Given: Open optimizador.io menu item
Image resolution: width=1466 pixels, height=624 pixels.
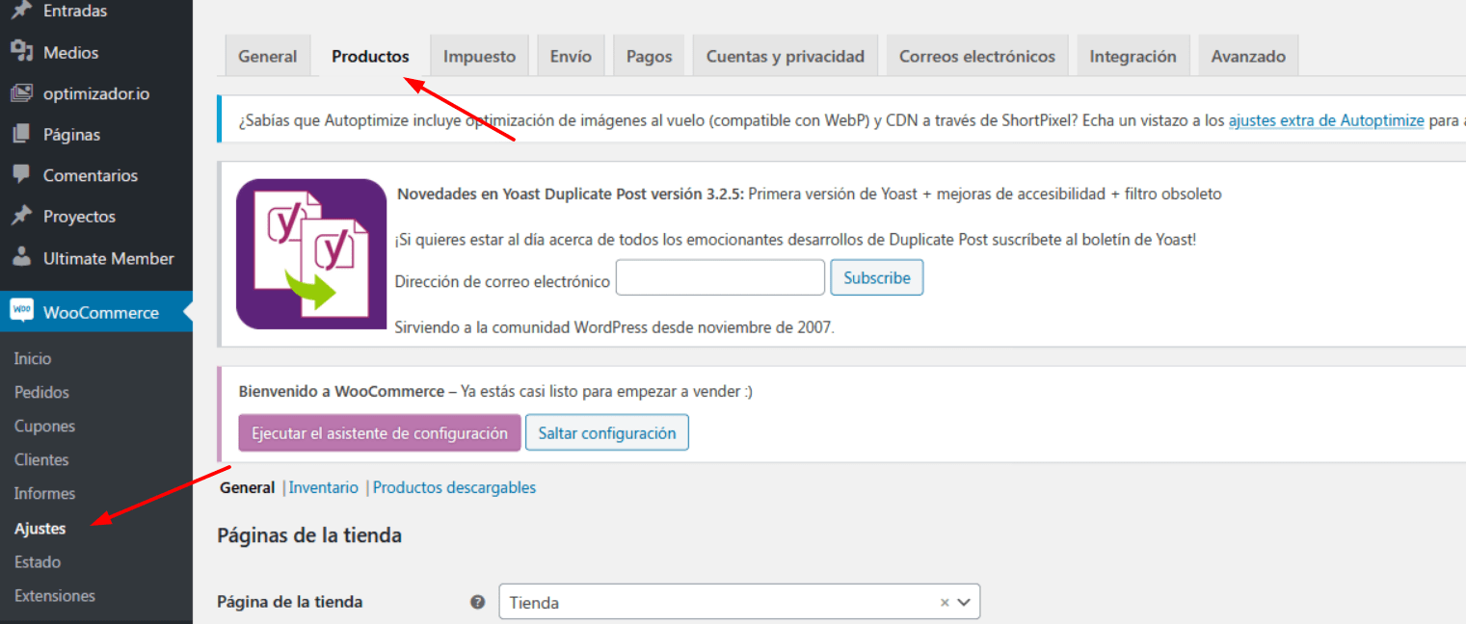Looking at the screenshot, I should [x=96, y=93].
